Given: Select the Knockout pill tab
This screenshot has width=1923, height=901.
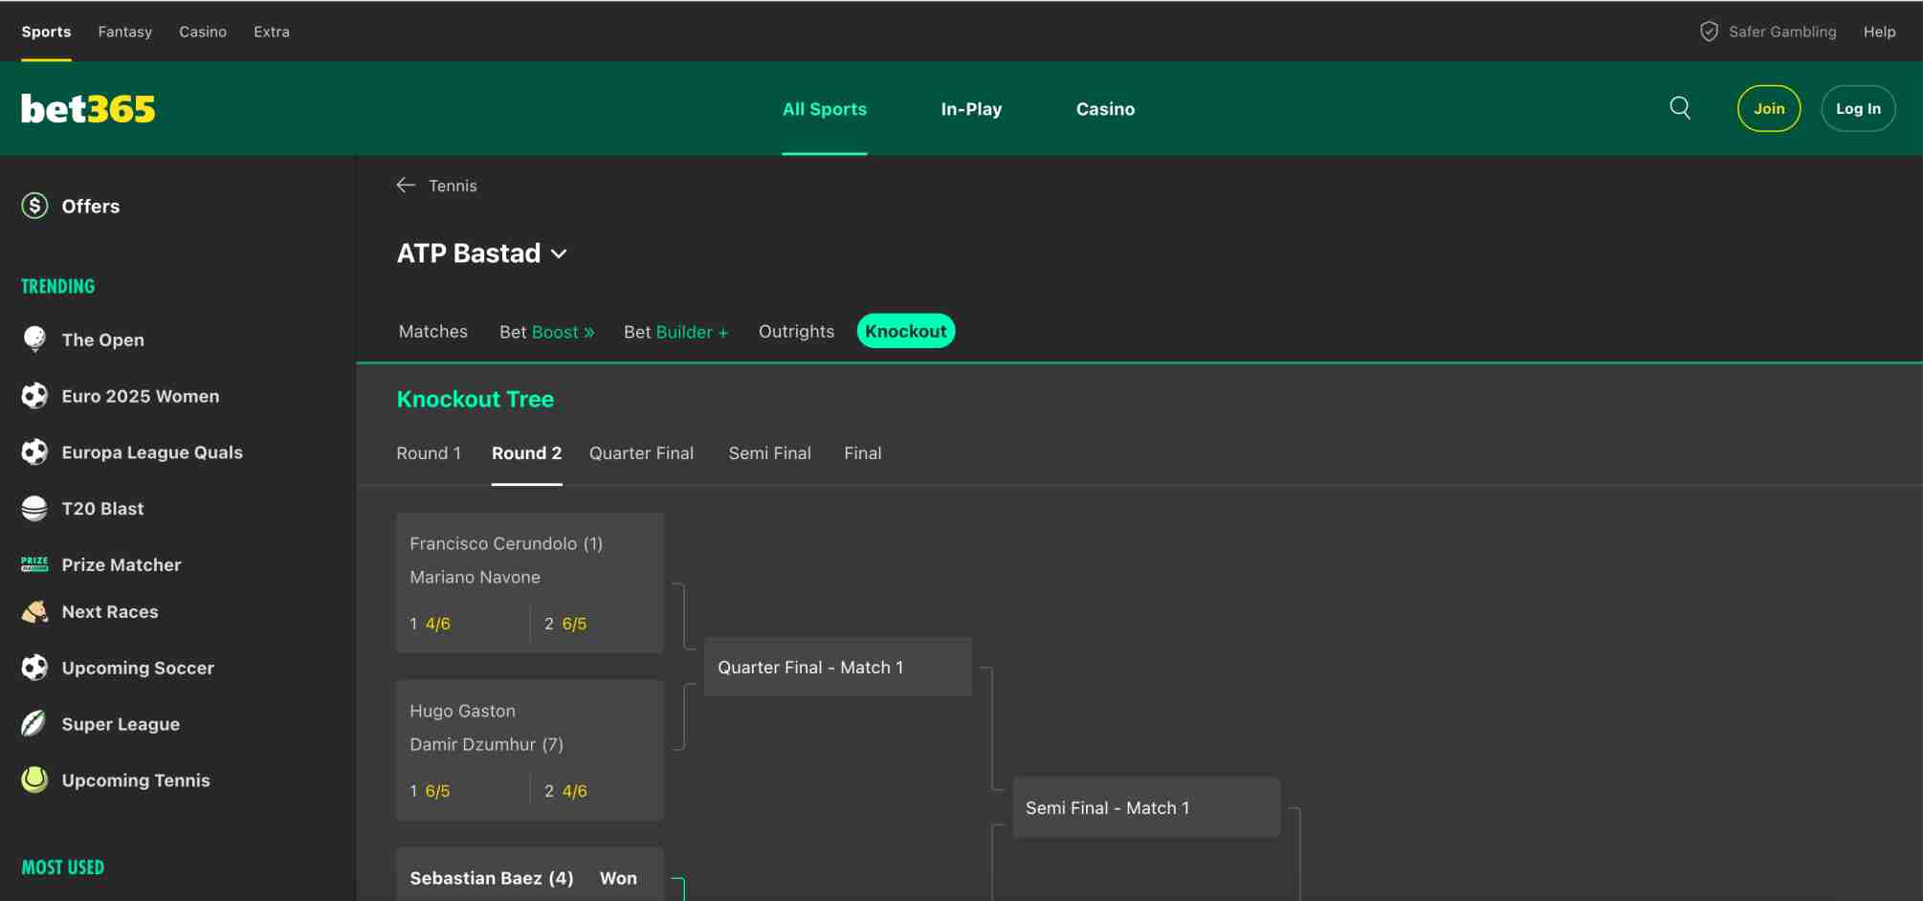Looking at the screenshot, I should 906,331.
